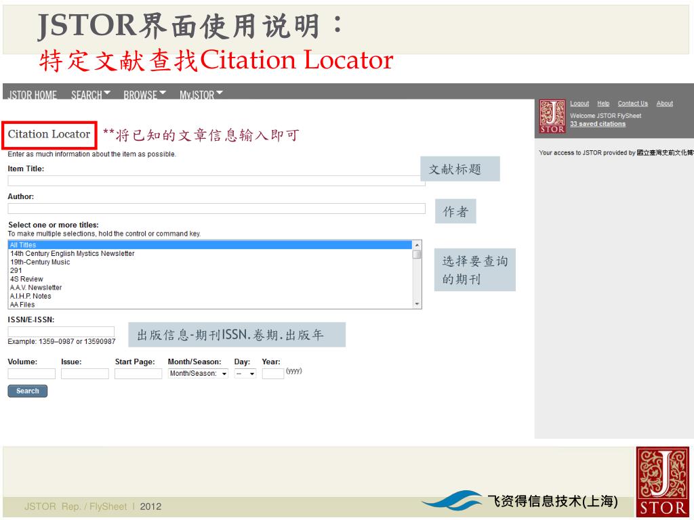Click into the Year field
The height and width of the screenshot is (520, 694).
(272, 374)
